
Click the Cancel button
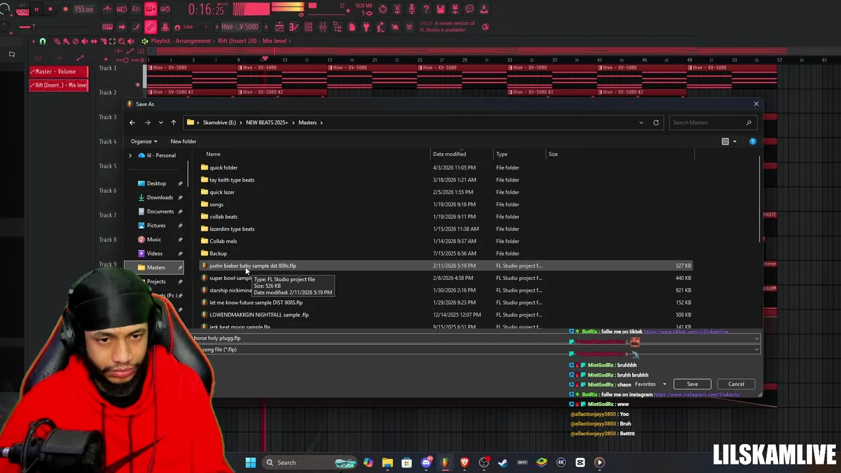point(736,384)
